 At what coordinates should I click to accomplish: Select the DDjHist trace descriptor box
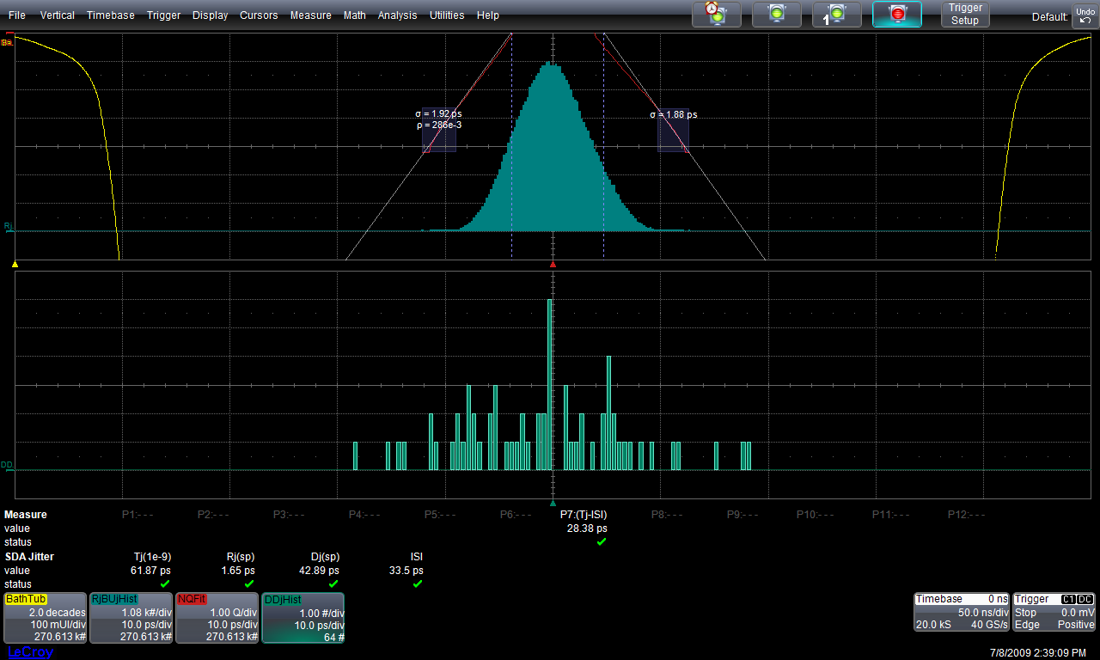pos(302,618)
